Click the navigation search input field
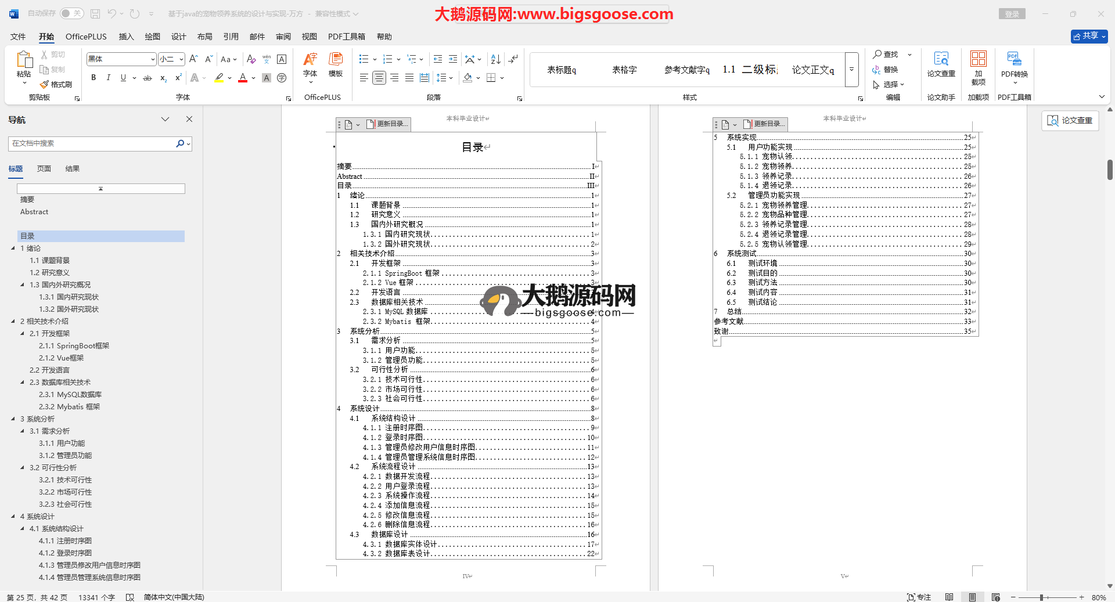Viewport: 1115px width, 602px height. (x=93, y=143)
